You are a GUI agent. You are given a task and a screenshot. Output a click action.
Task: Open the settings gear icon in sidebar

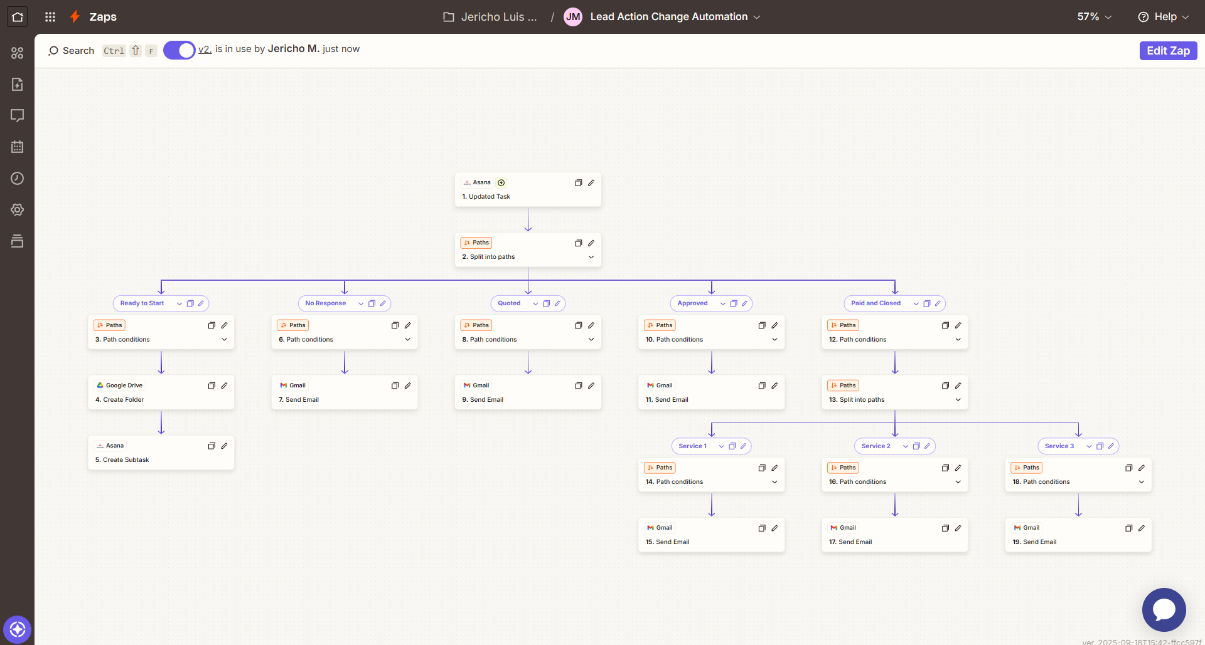[17, 210]
